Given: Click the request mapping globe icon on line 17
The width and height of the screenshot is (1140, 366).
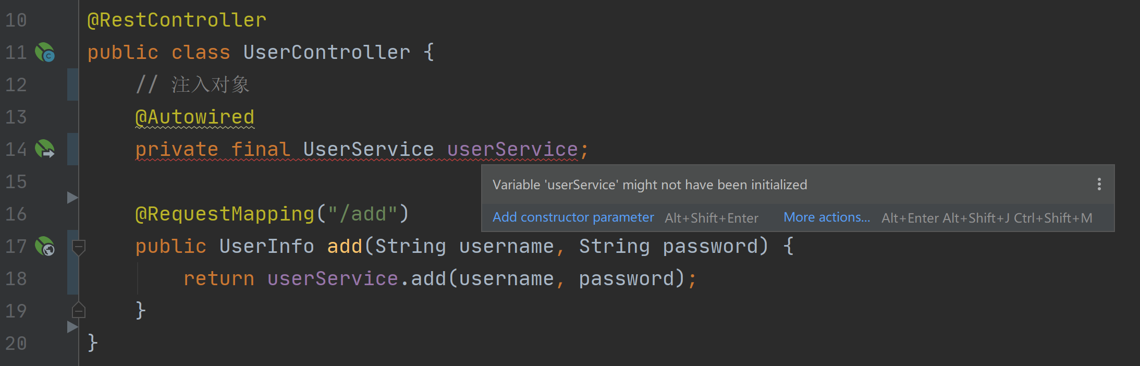Looking at the screenshot, I should (x=45, y=246).
